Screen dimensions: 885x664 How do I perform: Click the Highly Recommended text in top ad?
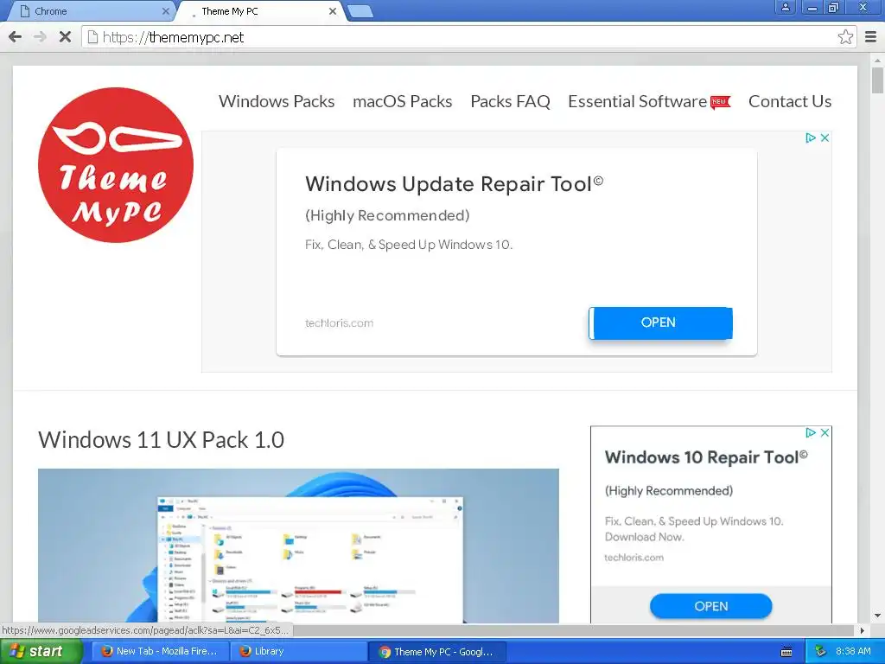[x=387, y=215]
